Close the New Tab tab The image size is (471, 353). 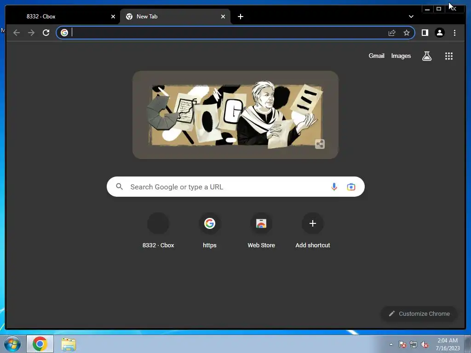click(x=223, y=17)
